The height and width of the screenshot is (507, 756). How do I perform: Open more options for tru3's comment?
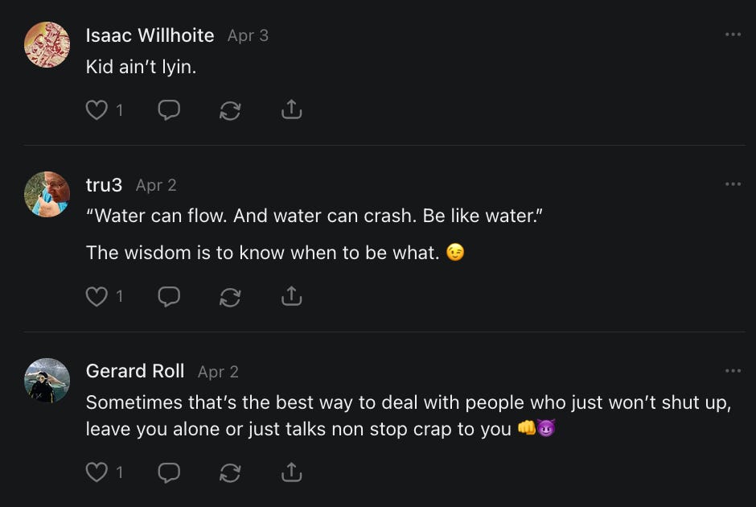pyautogui.click(x=733, y=183)
